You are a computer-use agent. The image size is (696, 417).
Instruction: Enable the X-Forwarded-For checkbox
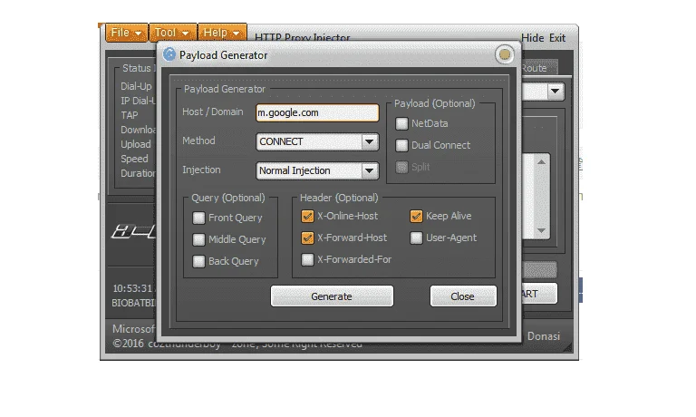(x=307, y=259)
